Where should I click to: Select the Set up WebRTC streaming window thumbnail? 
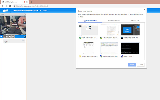tap(109, 30)
